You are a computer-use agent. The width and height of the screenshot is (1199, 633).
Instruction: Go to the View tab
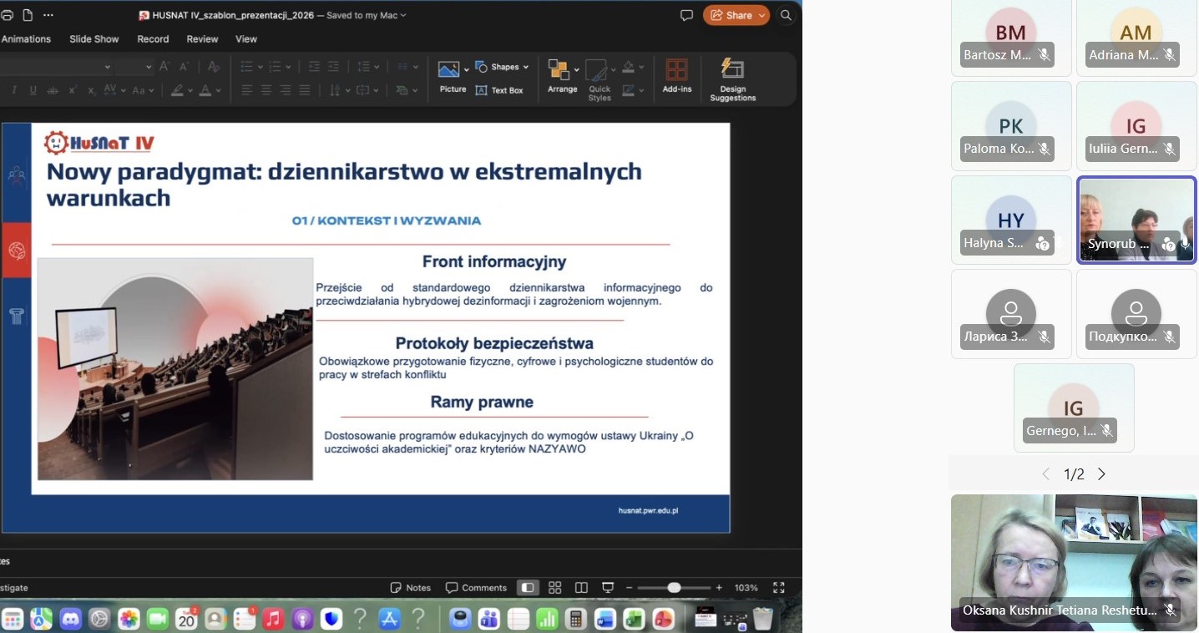(x=246, y=39)
